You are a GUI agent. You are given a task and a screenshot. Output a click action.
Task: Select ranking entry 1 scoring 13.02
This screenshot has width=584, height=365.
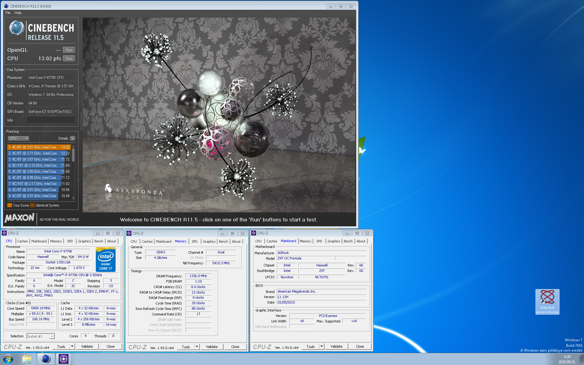tap(39, 147)
